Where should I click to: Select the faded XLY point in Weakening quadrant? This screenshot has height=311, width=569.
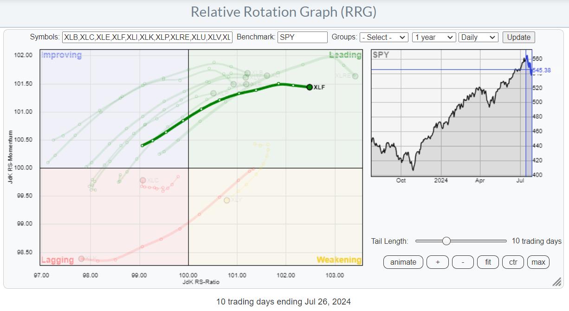point(227,200)
